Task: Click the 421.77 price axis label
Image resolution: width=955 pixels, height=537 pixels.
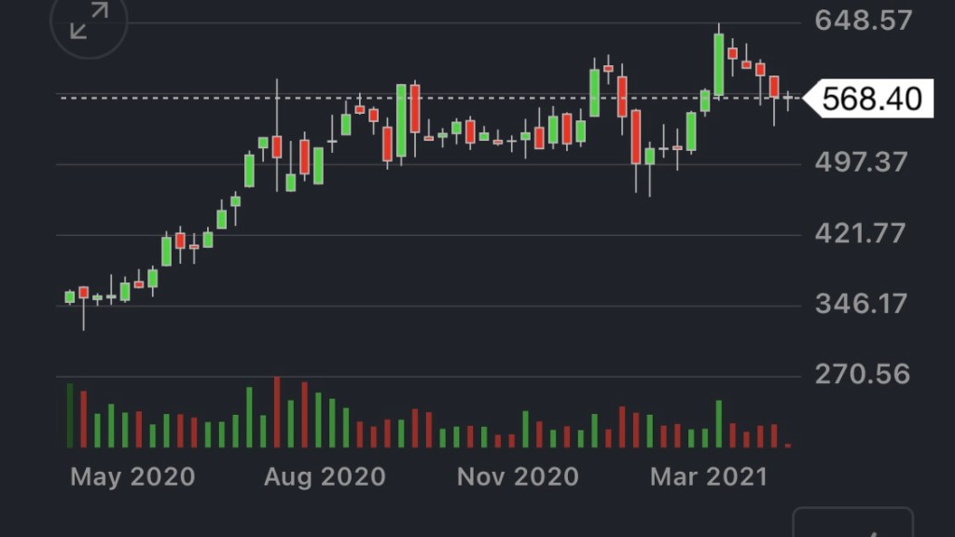Action: pyautogui.click(x=861, y=233)
